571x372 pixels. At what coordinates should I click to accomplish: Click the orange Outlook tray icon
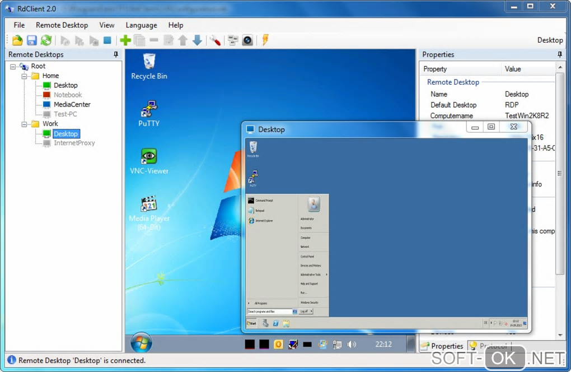pyautogui.click(x=278, y=345)
